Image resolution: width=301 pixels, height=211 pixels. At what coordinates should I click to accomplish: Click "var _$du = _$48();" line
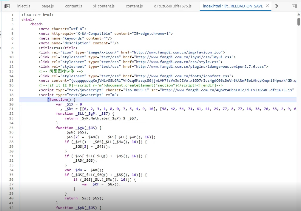pos(84,170)
